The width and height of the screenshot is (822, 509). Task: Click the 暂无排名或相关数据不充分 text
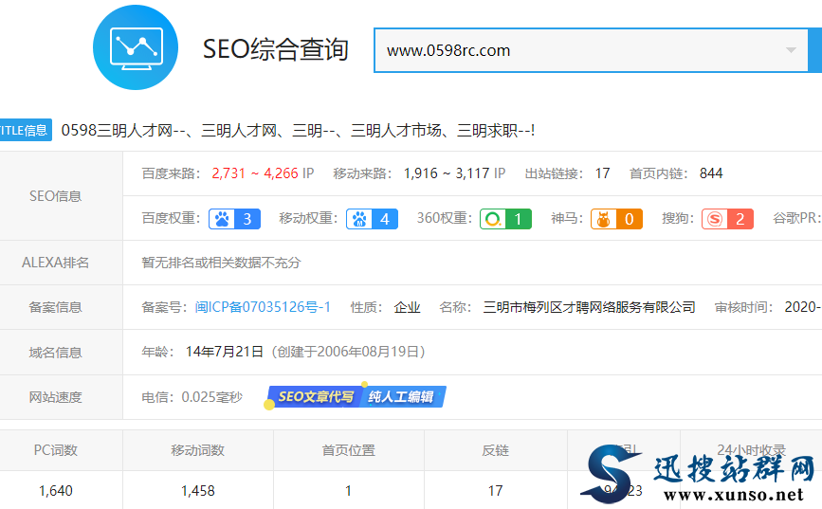221,263
